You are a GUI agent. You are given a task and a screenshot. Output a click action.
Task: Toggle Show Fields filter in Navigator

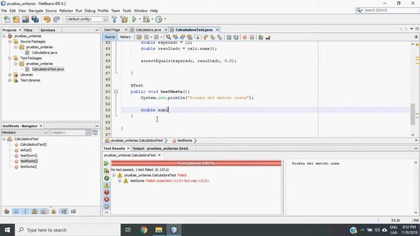pos(16,211)
